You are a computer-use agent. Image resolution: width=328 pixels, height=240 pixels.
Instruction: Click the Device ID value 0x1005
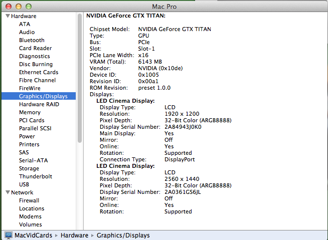148,75
